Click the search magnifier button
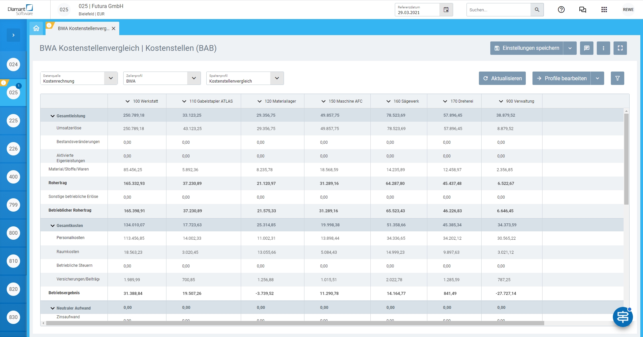 pyautogui.click(x=537, y=10)
